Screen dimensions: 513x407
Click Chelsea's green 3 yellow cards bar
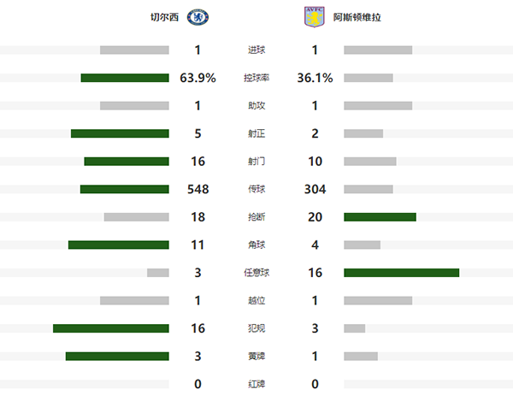[x=117, y=356]
